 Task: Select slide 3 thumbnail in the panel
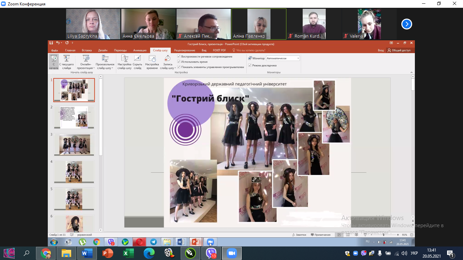click(74, 145)
